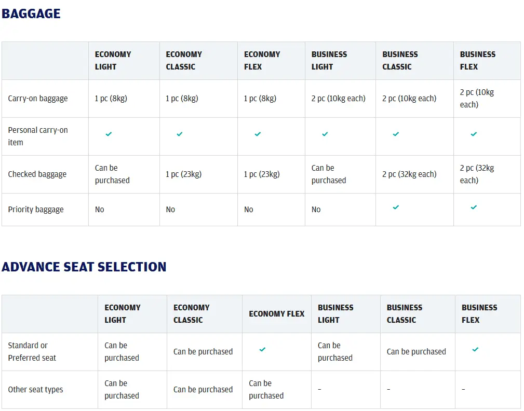The height and width of the screenshot is (411, 524).
Task: Click Business Light personal carry-on checkmark
Action: [325, 134]
